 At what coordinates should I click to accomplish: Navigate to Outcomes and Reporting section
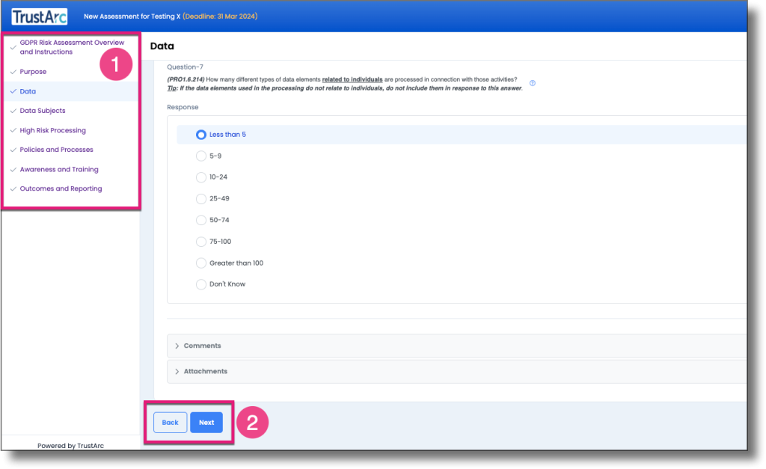coord(61,188)
